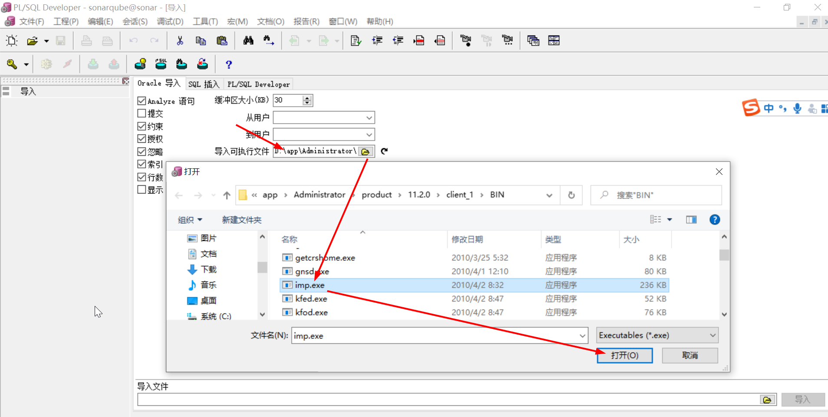Expand the Open file toolbar dropdown arrow
This screenshot has width=828, height=417.
click(46, 41)
